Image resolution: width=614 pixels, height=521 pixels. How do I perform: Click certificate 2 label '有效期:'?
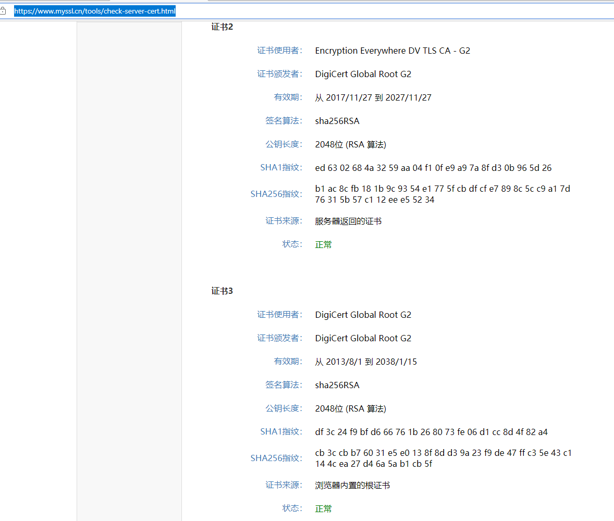point(288,97)
